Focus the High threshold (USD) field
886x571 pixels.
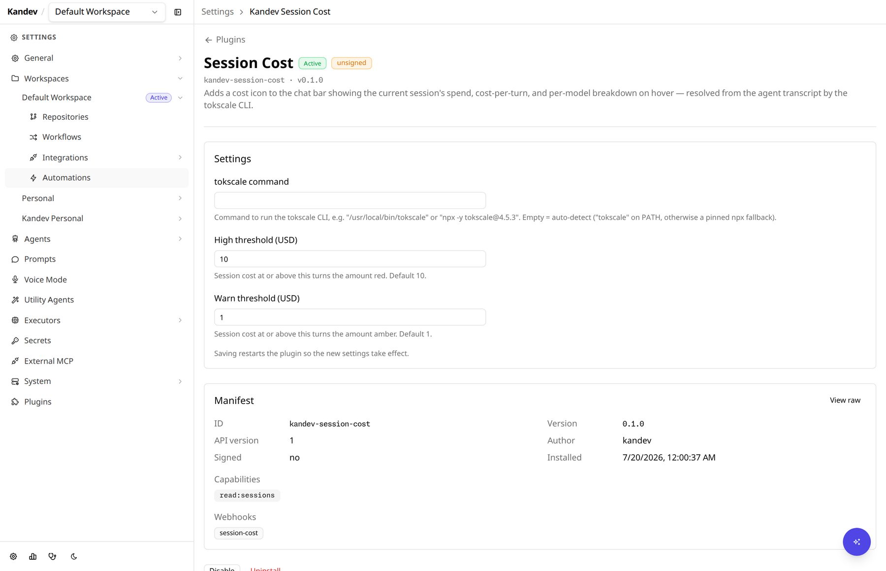click(350, 259)
